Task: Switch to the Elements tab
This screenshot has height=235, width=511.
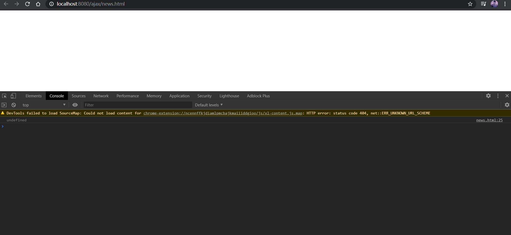Action: pyautogui.click(x=34, y=96)
